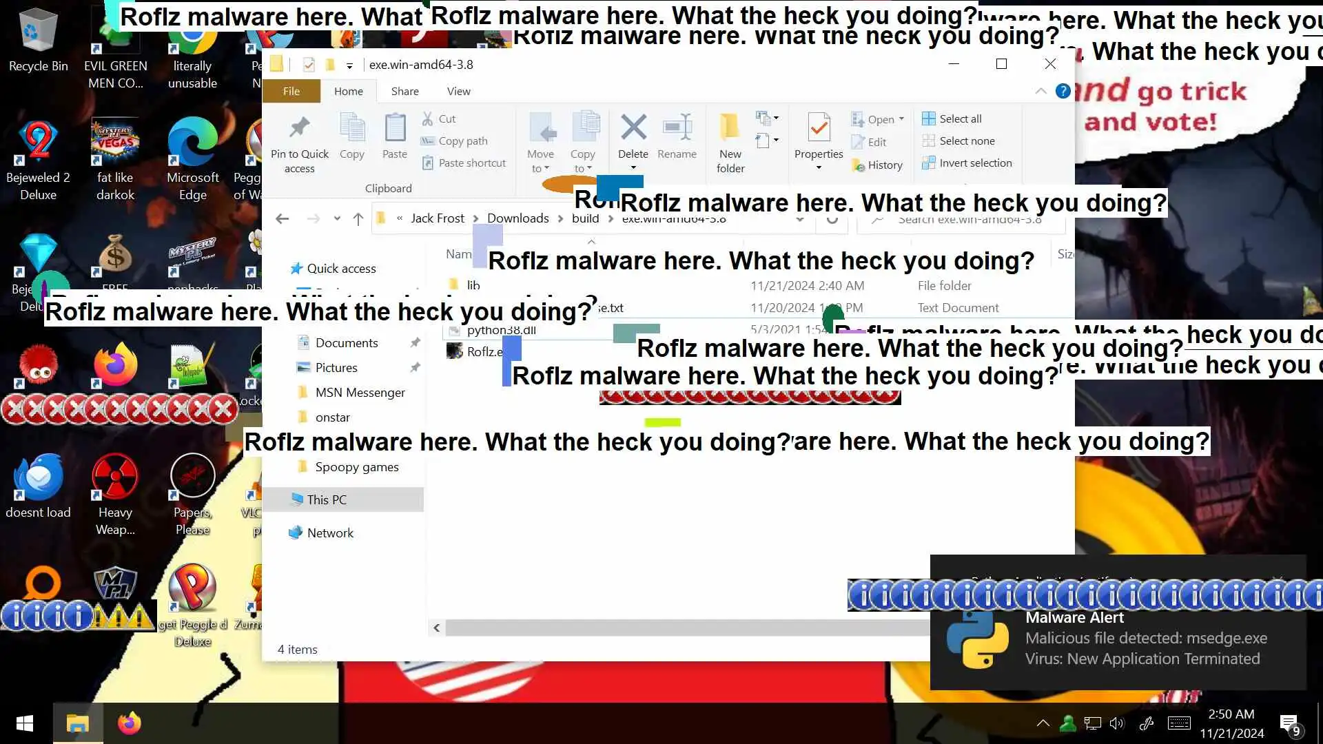Viewport: 1323px width, 744px height.
Task: Launch Firefox from the taskbar
Action: (x=129, y=723)
